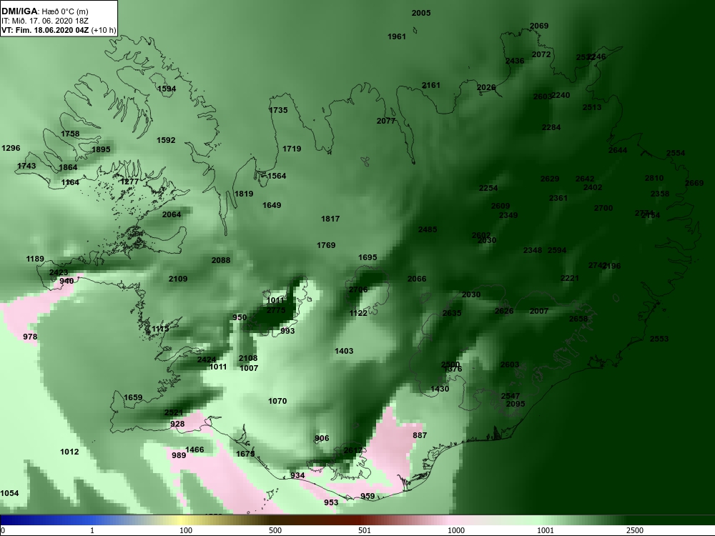Click the 2109 reading
Viewport: 715px width, 536px height.
pos(178,279)
